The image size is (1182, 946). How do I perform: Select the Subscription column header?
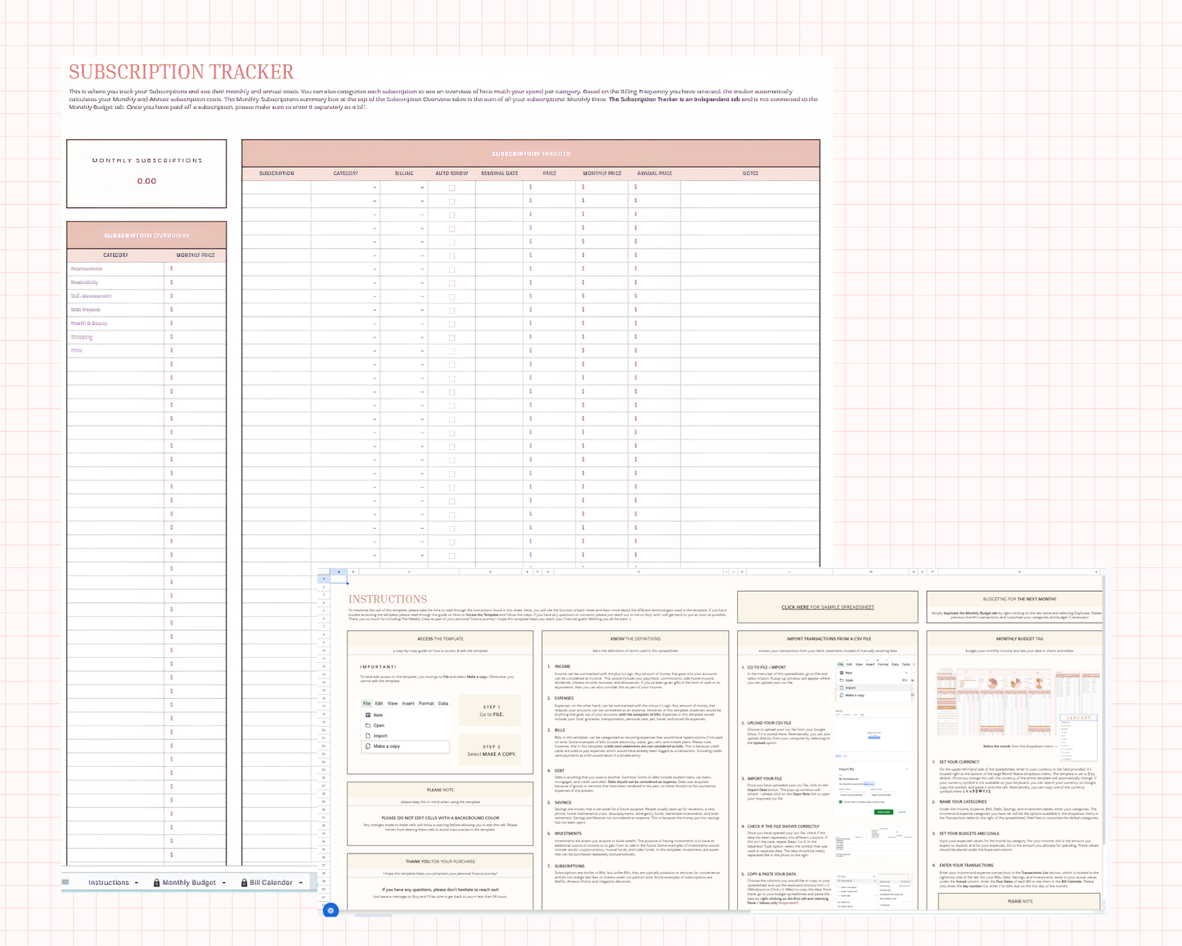pos(276,173)
